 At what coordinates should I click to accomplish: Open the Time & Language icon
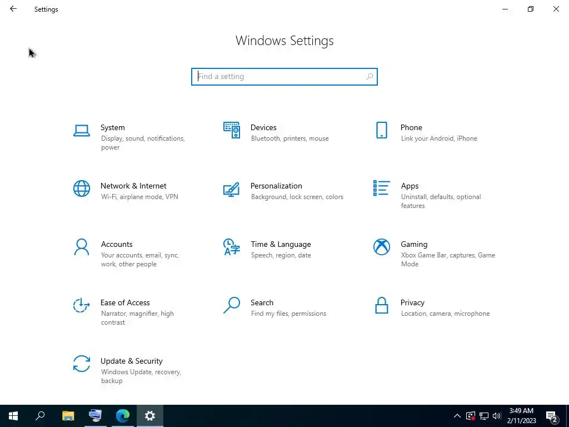(x=232, y=247)
